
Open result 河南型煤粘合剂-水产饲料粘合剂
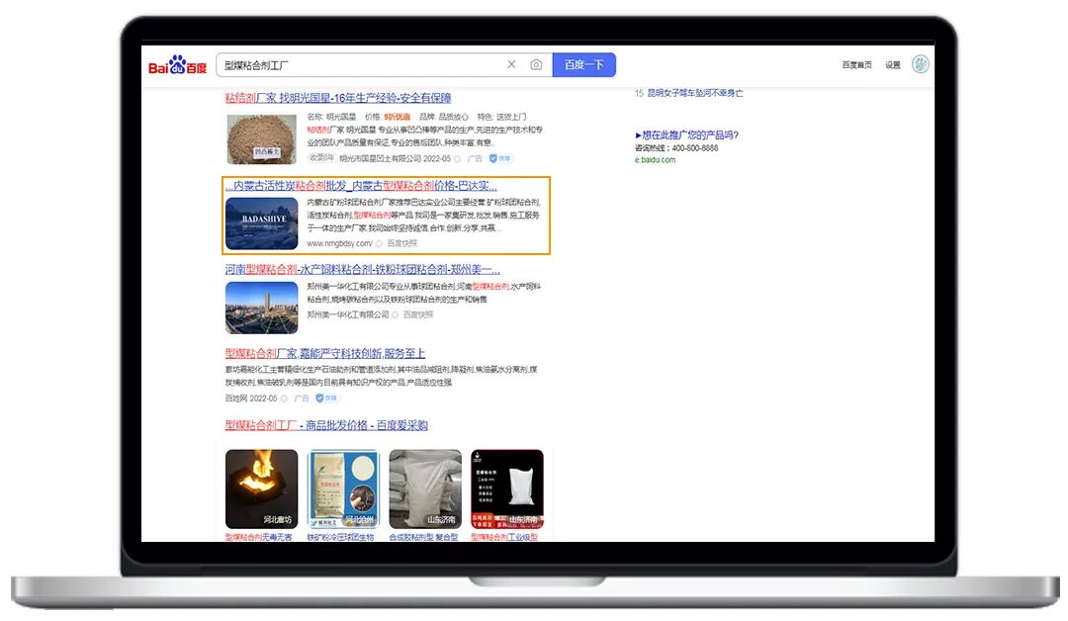(x=362, y=269)
